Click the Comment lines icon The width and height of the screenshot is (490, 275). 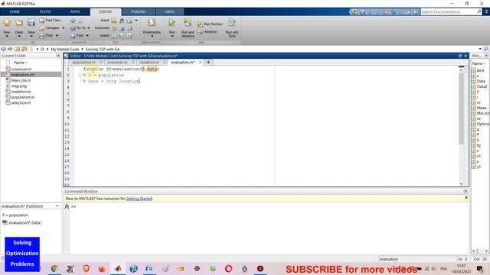(x=114, y=28)
